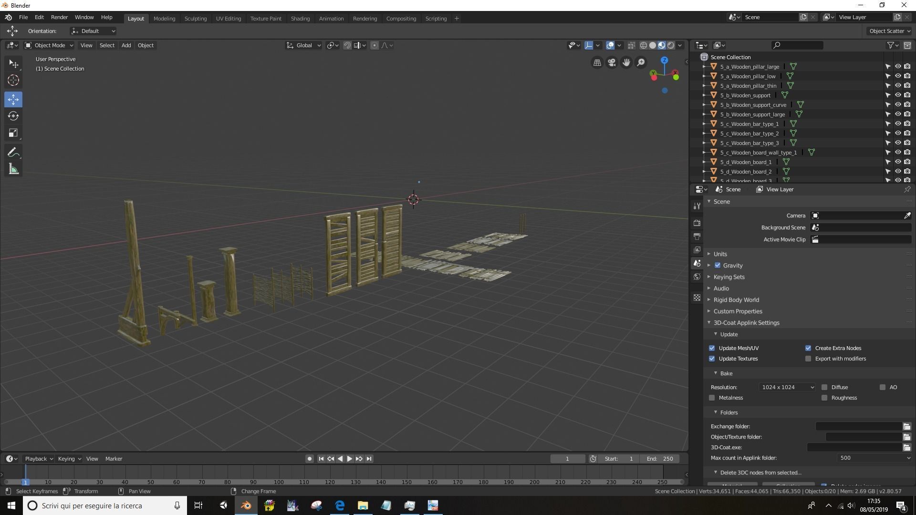Enable the Roughness bake checkbox
Image resolution: width=916 pixels, height=515 pixels.
[824, 398]
